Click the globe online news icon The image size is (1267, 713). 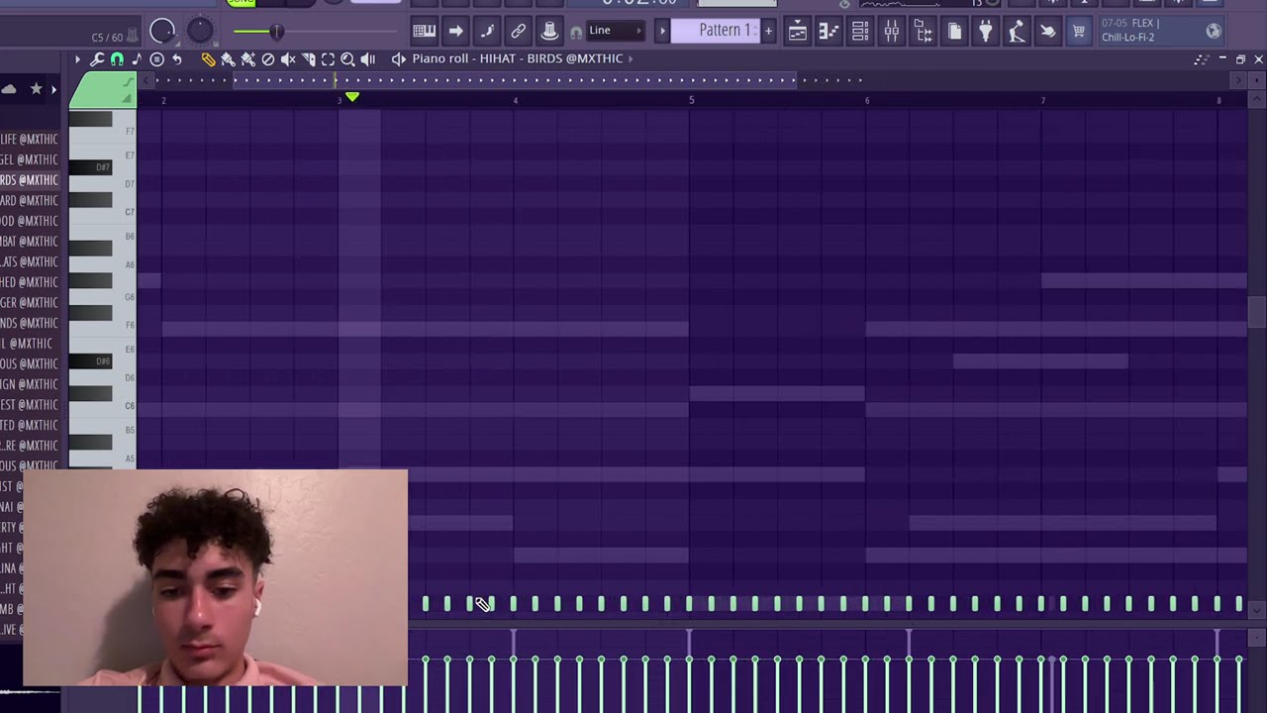[1214, 32]
